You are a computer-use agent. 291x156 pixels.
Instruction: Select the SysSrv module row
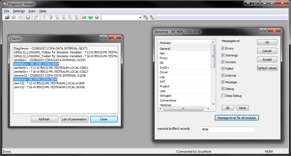point(185,67)
